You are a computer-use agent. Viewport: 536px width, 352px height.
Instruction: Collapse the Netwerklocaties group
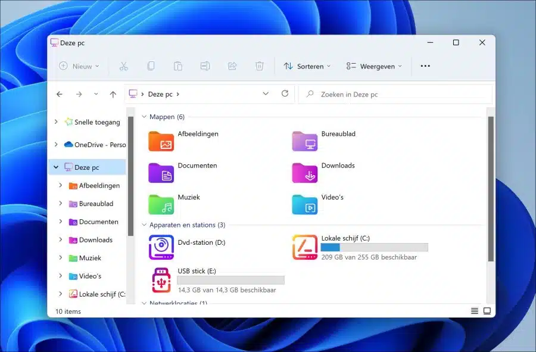click(x=144, y=303)
